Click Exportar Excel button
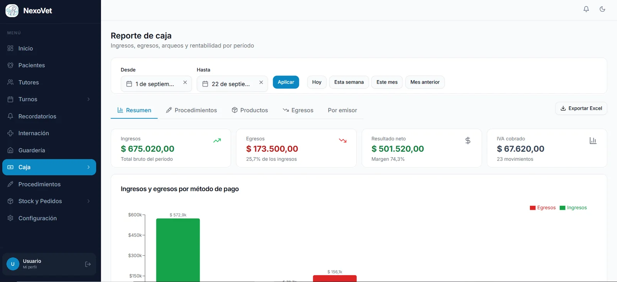The height and width of the screenshot is (282, 617). click(581, 108)
